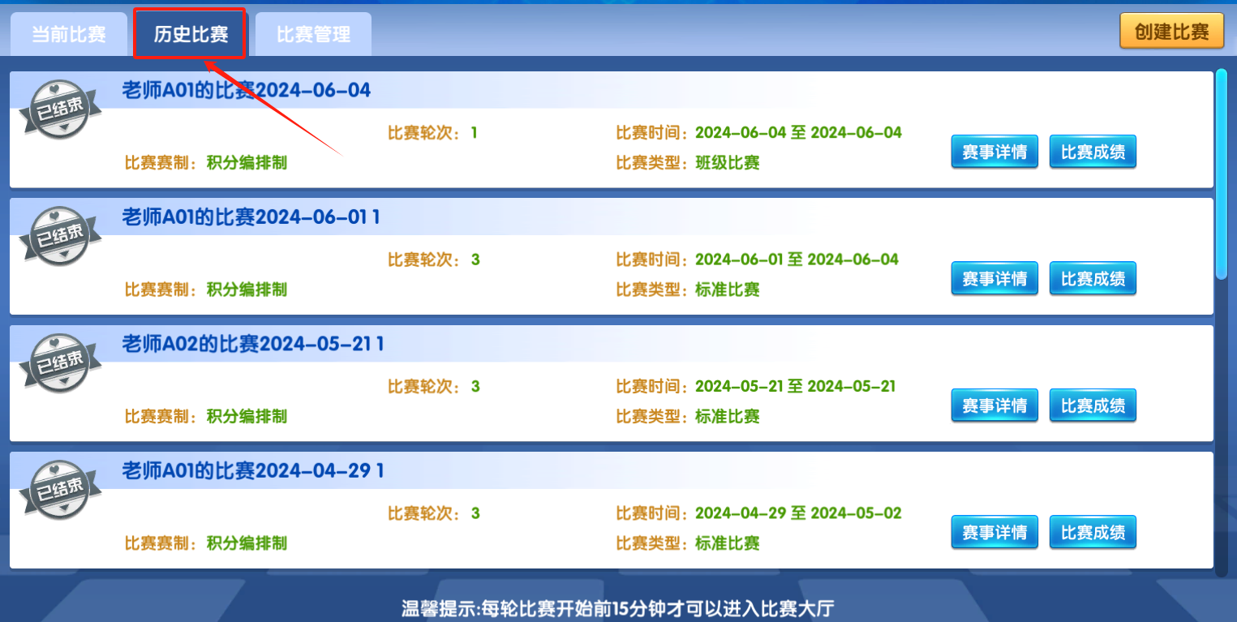The width and height of the screenshot is (1237, 622).
Task: Click the date range 2024-06-04 至 2024-06-04
Action: point(798,132)
